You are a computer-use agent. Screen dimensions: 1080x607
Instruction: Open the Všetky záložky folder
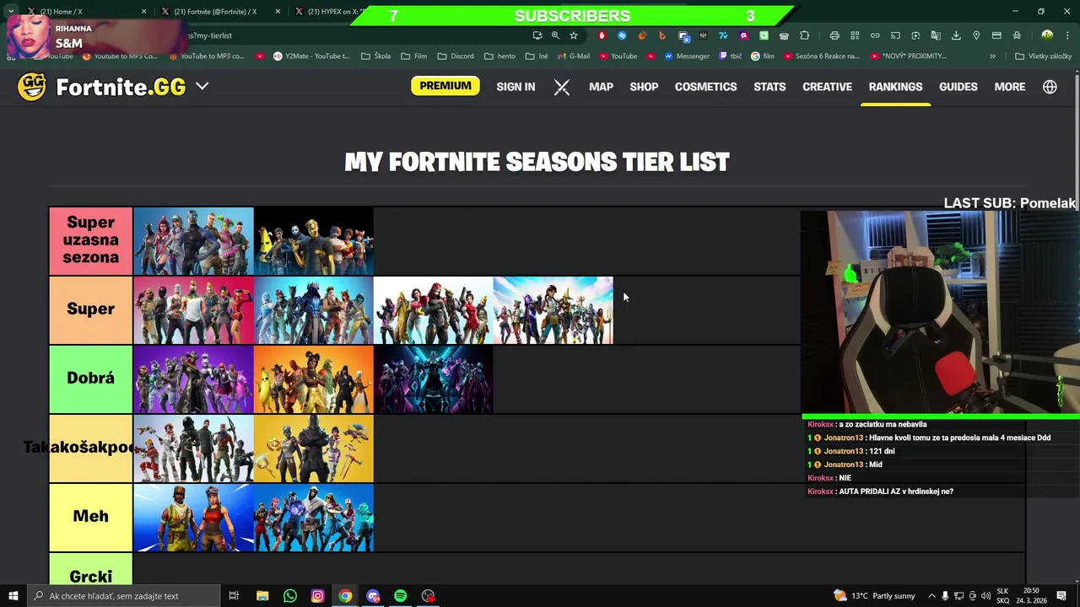point(1044,56)
